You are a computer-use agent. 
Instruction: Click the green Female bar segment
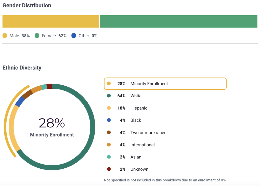[x=178, y=21]
